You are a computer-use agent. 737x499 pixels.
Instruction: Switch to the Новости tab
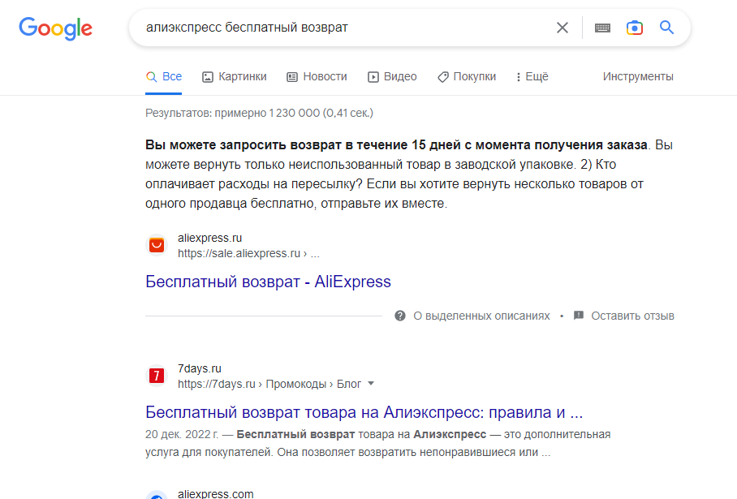(317, 76)
